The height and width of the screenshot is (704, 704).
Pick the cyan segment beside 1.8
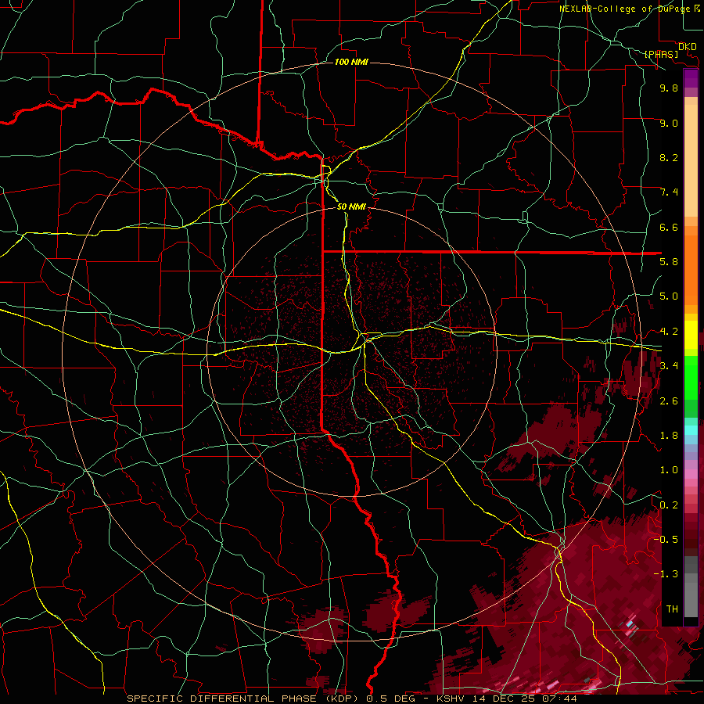tap(691, 430)
